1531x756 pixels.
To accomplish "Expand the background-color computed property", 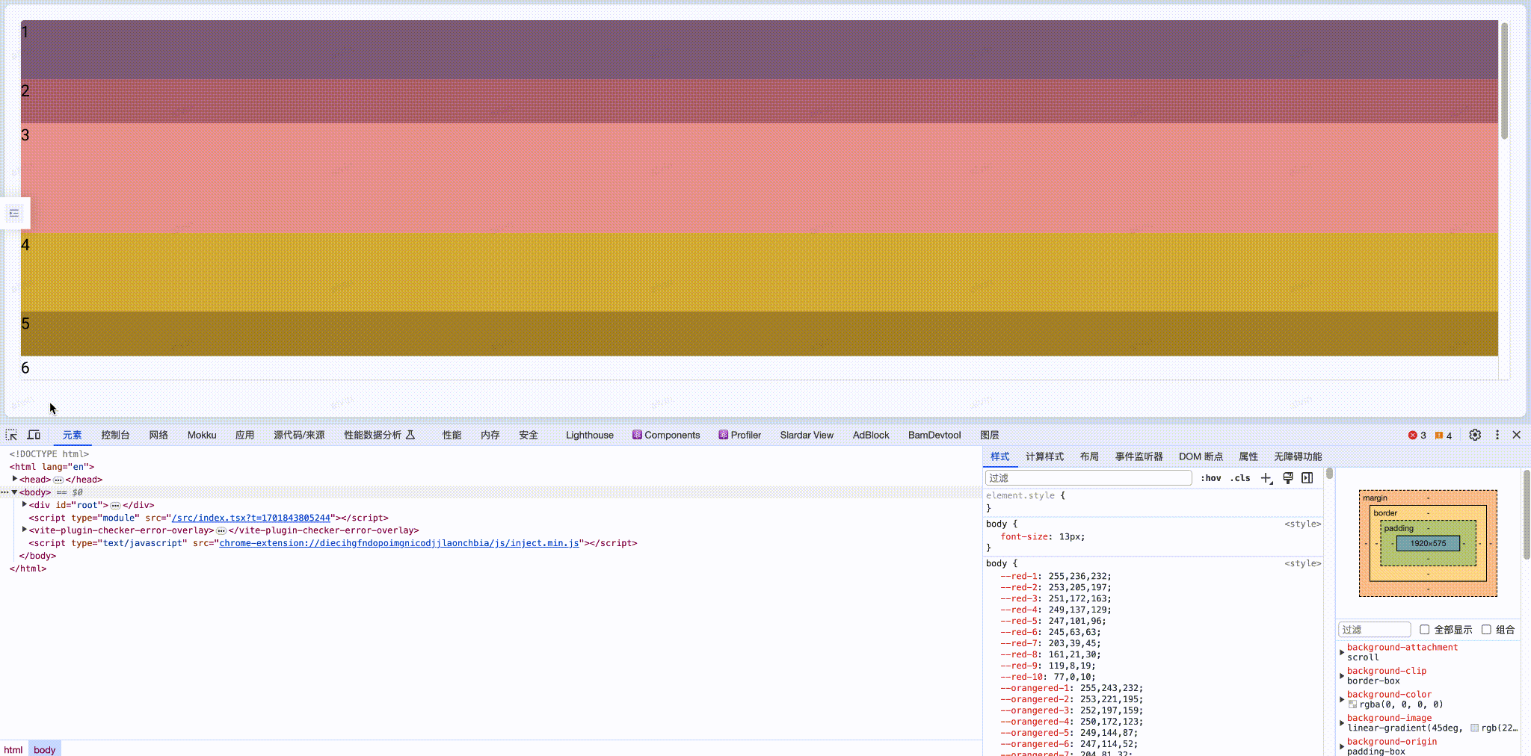I will [x=1342, y=699].
